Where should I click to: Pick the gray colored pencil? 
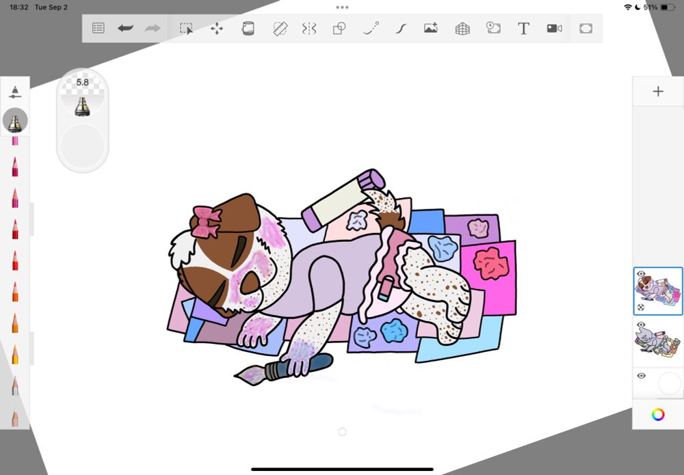15,385
